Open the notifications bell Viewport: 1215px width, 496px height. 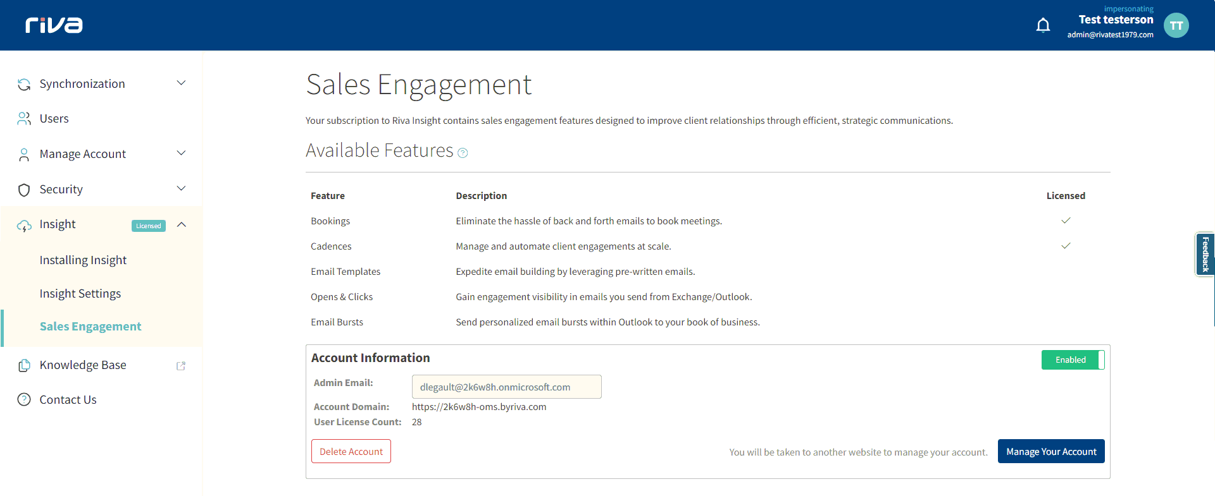[x=1043, y=25]
